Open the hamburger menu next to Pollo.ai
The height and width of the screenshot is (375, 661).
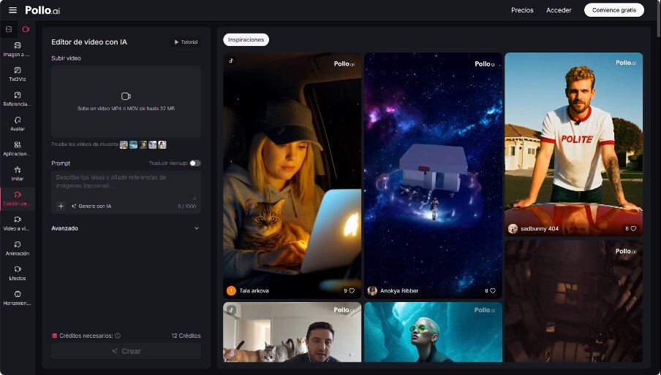[x=12, y=10]
